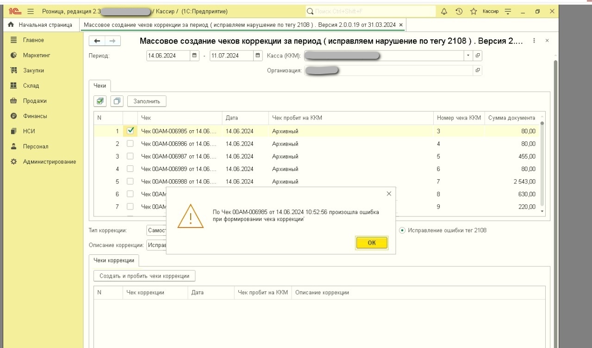This screenshot has height=348, width=592.
Task: Open favorites star icon
Action: tap(473, 11)
